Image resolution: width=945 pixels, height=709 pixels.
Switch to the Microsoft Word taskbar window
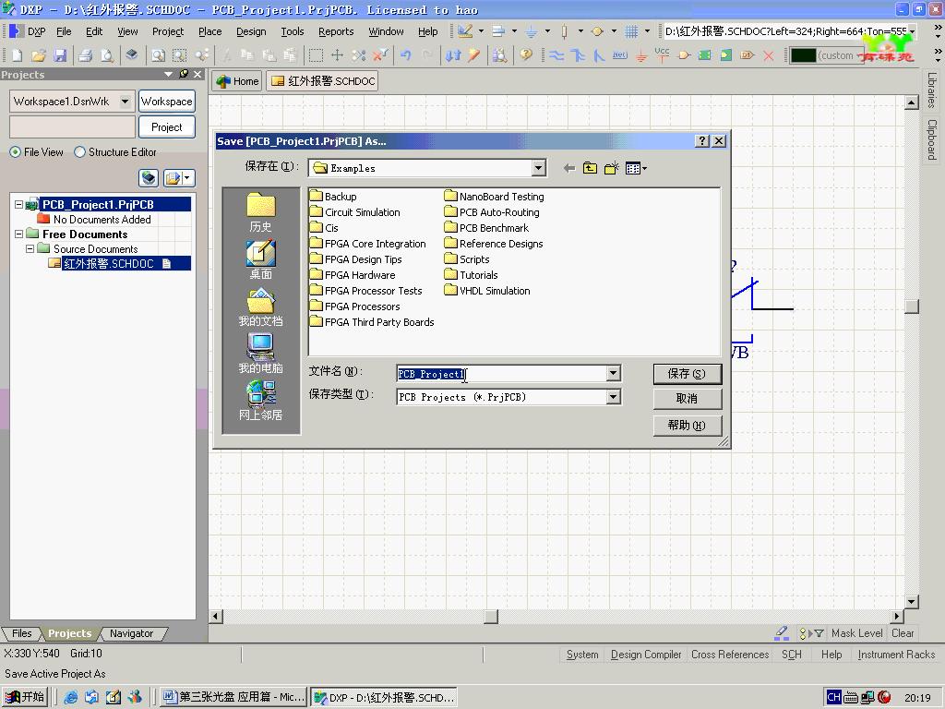tap(235, 697)
